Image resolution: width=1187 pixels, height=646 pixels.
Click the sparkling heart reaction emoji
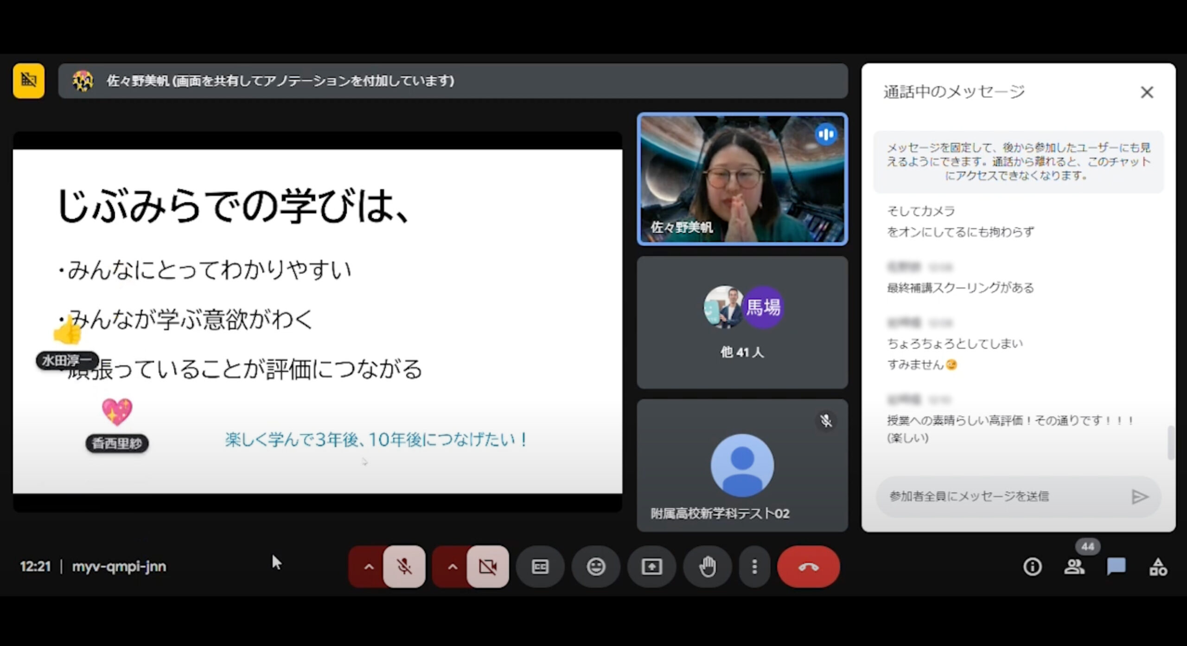click(x=117, y=412)
